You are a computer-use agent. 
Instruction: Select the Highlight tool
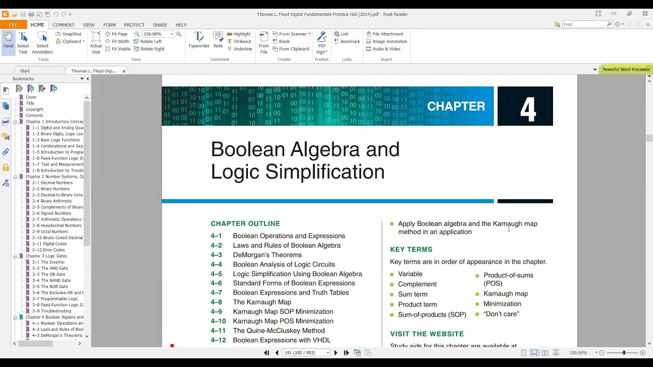pos(239,34)
